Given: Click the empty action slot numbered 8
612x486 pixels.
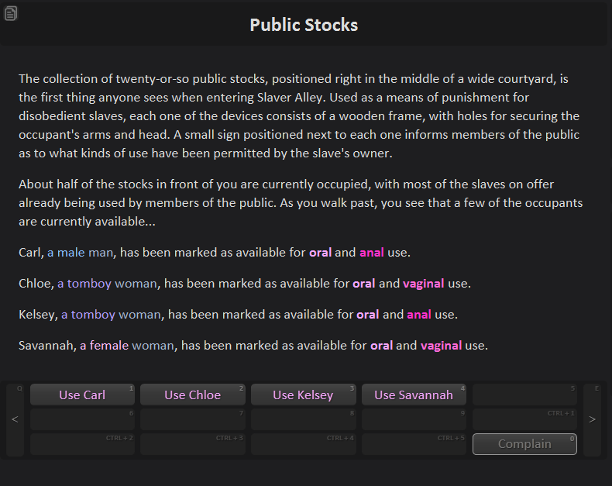Looking at the screenshot, I should point(303,419).
